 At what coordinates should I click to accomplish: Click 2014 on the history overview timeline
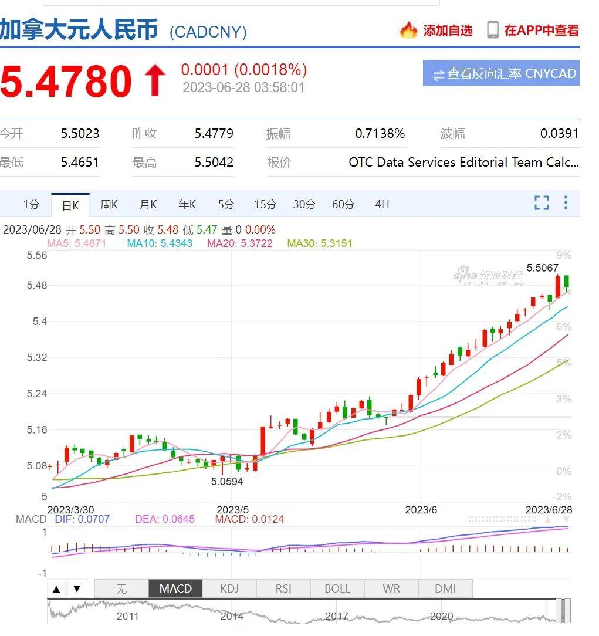(x=232, y=616)
